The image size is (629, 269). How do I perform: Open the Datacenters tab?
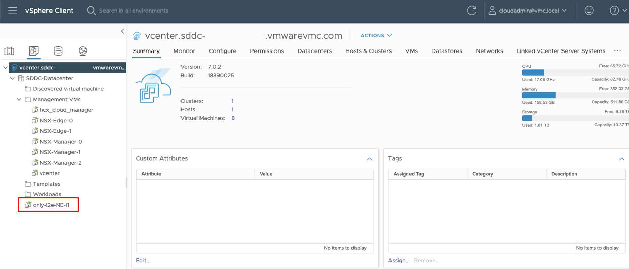pos(314,51)
